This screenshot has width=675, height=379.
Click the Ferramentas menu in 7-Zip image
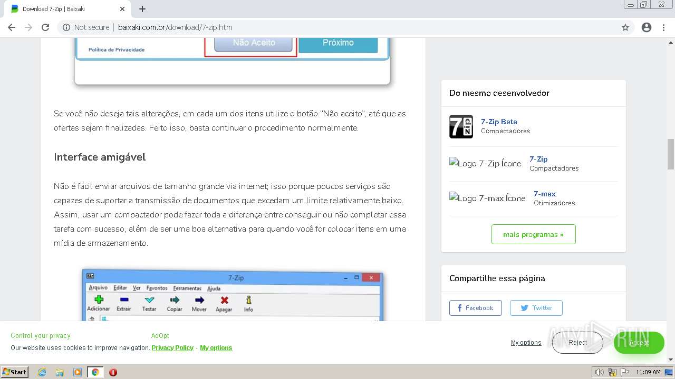pyautogui.click(x=187, y=288)
